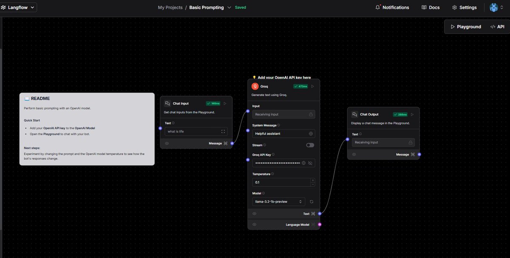Inspect the Groq Text output
The height and width of the screenshot is (258, 510).
coord(313,214)
